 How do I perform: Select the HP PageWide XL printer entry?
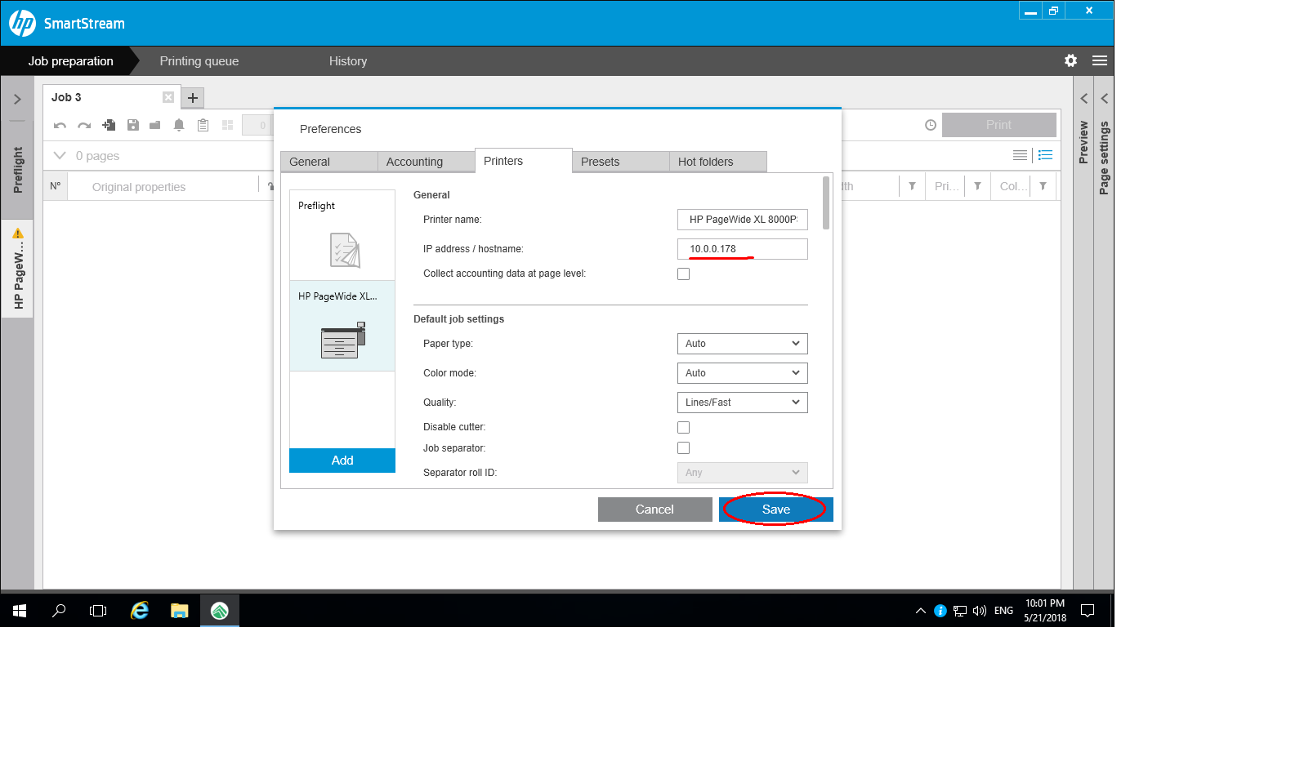(342, 326)
